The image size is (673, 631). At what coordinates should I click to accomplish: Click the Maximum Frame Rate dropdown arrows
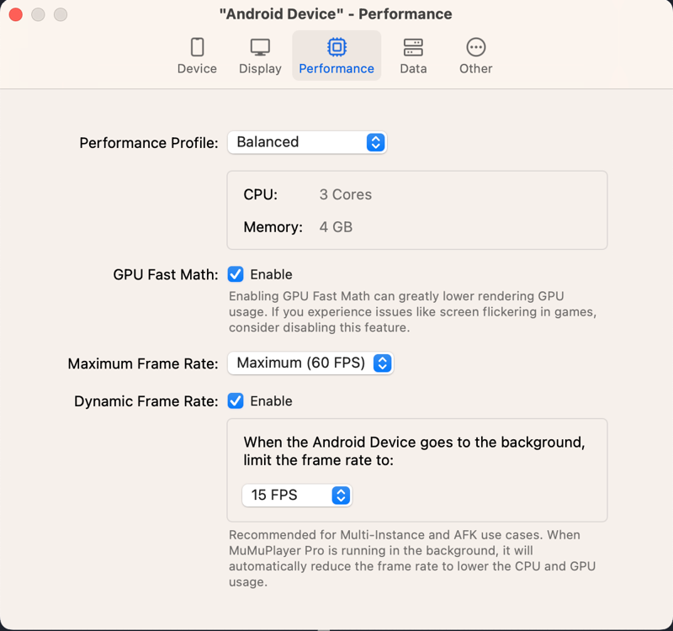coord(383,363)
